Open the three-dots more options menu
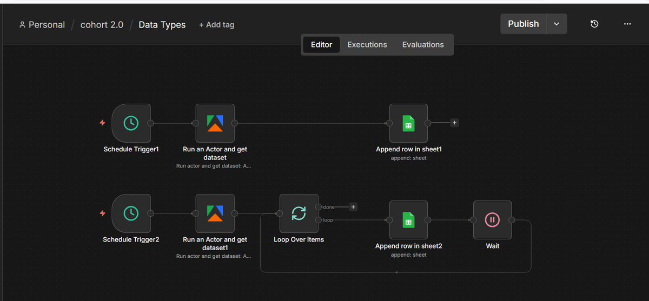Screen dimensions: 649x301 click(x=627, y=24)
